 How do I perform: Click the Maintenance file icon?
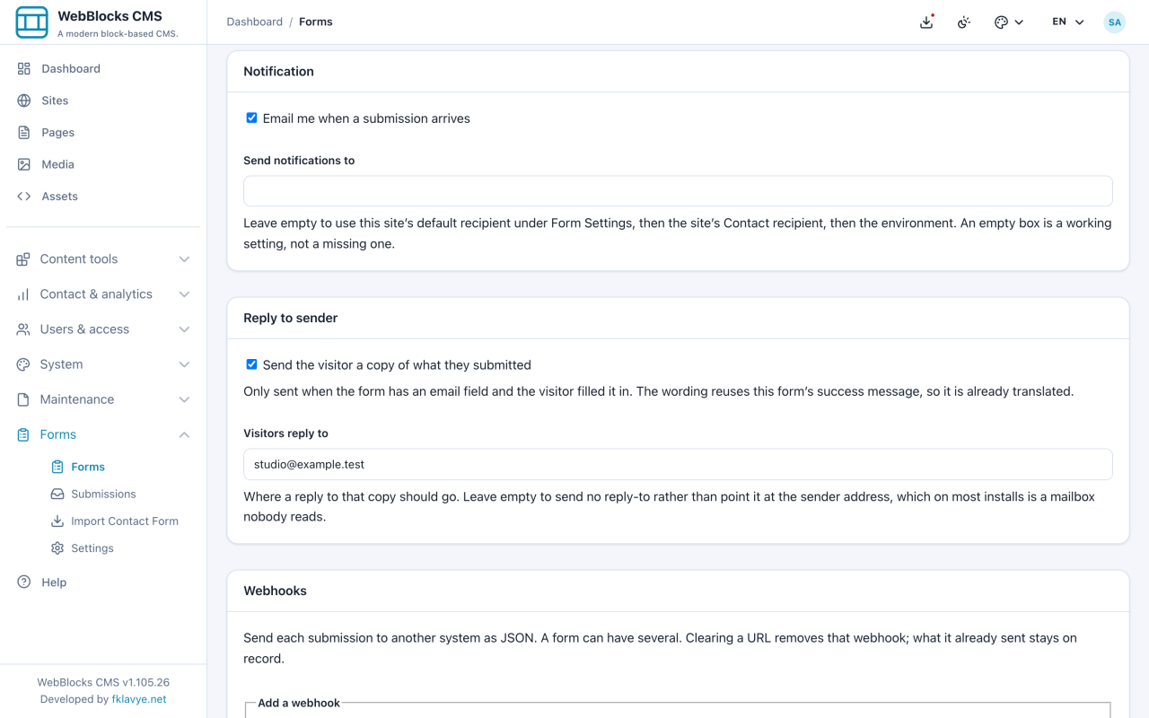tap(23, 399)
